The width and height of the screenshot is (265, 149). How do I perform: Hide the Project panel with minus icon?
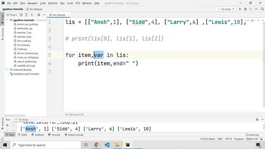[x=44, y=15]
